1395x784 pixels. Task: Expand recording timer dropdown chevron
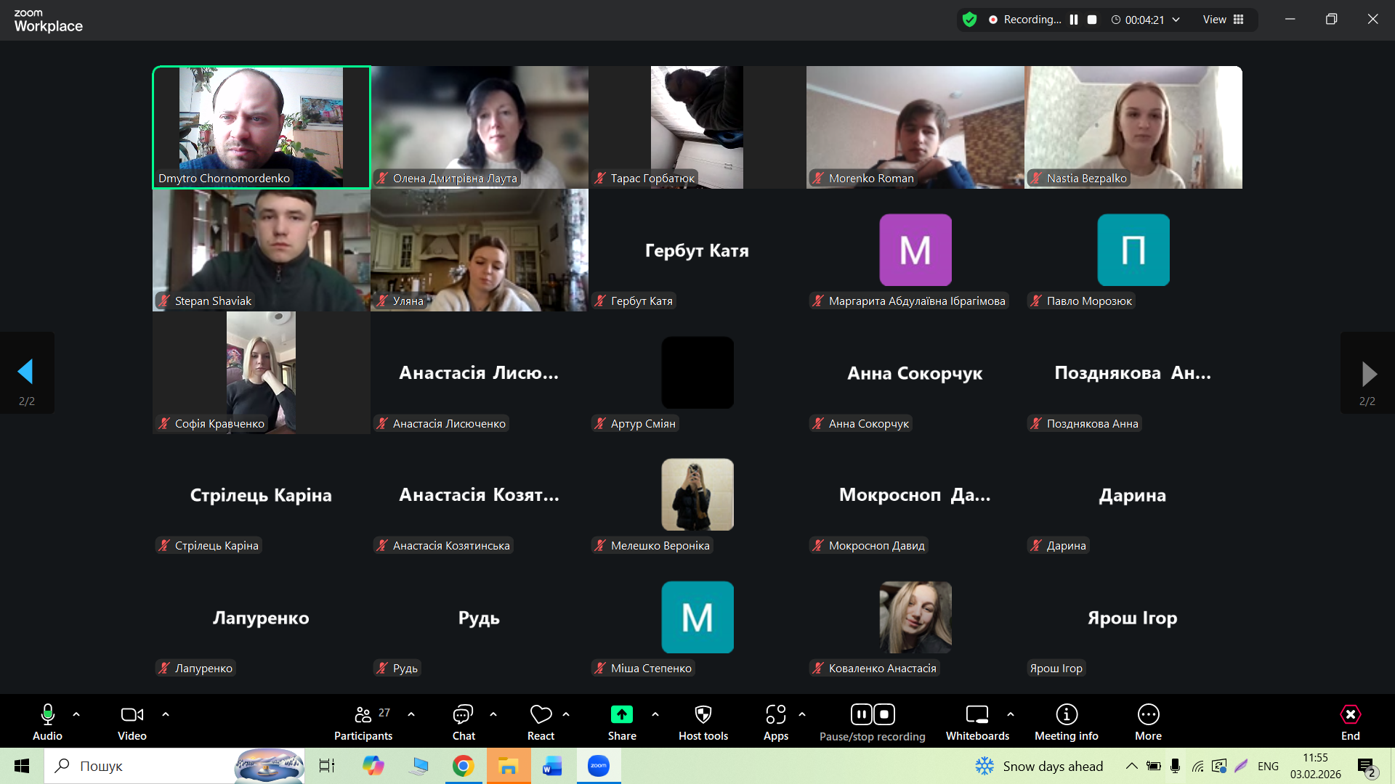[1176, 20]
